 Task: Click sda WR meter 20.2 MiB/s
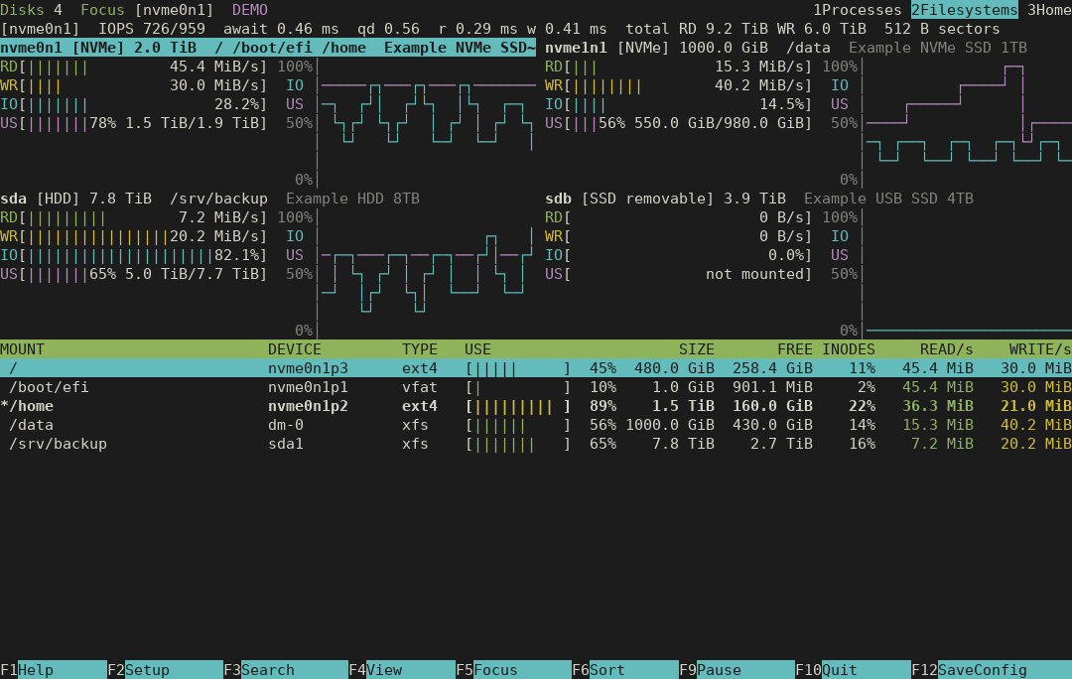point(134,236)
